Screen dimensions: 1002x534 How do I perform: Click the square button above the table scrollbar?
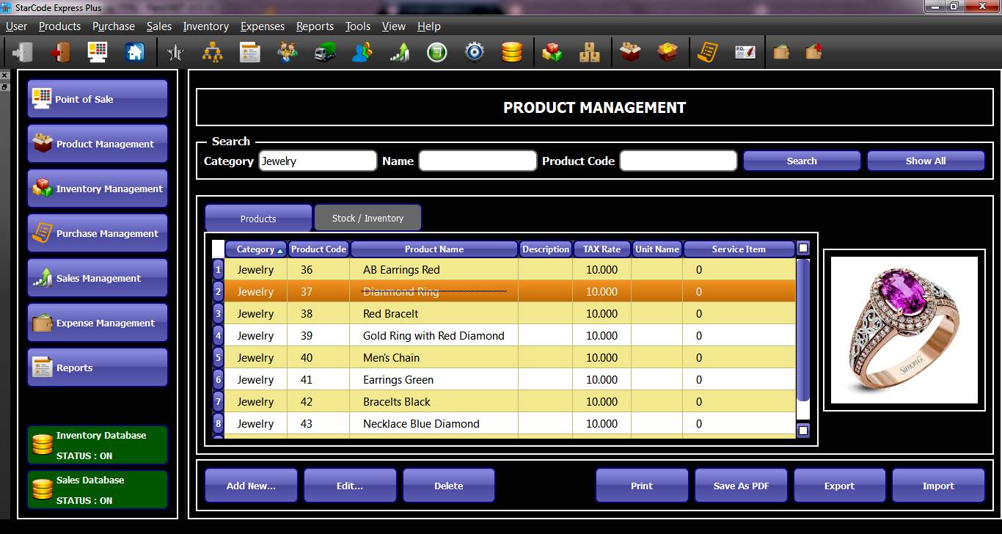[x=803, y=249]
